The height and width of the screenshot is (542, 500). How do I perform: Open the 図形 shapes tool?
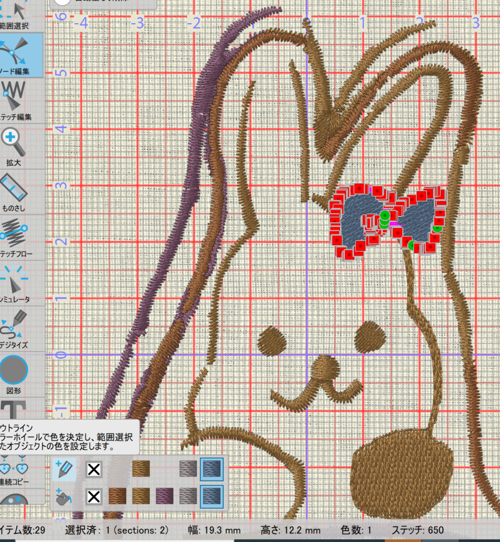(x=14, y=372)
